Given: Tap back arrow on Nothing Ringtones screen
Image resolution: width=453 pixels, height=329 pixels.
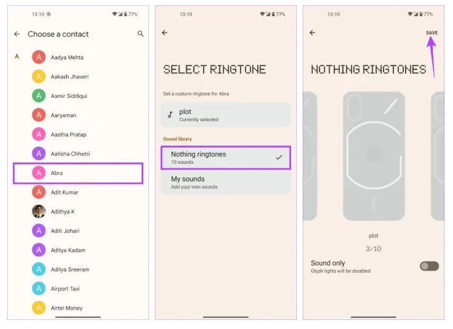Looking at the screenshot, I should coord(312,33).
